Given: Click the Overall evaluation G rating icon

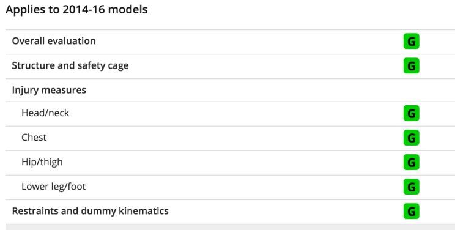Looking at the screenshot, I should [x=411, y=42].
